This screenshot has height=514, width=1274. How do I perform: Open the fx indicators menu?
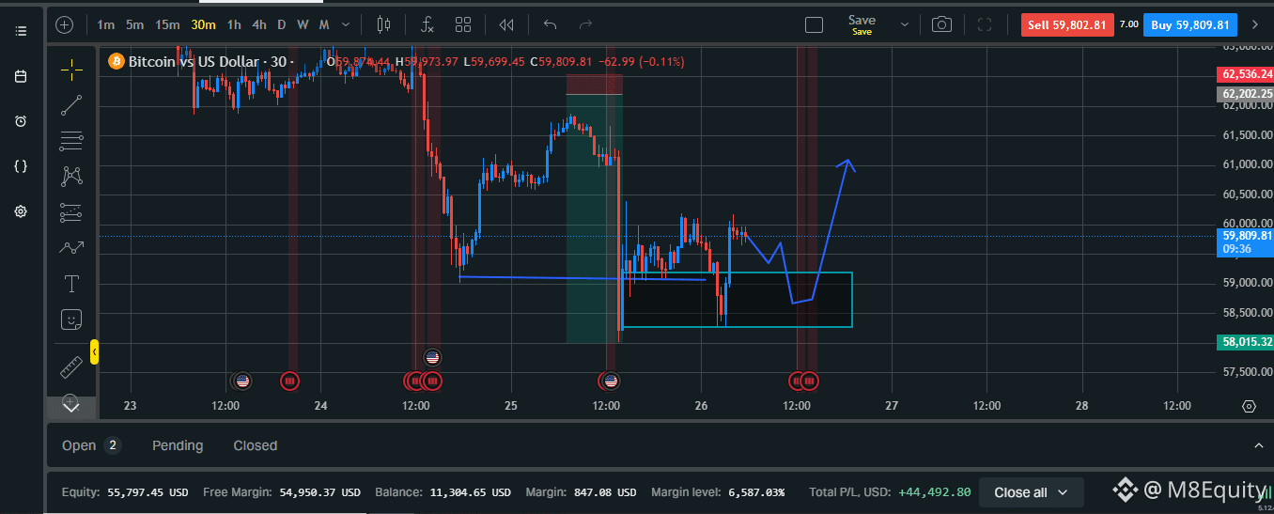click(427, 24)
